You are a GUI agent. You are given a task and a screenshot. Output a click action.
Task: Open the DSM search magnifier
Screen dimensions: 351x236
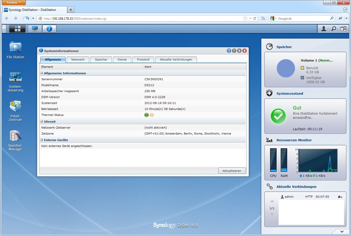coord(334,29)
